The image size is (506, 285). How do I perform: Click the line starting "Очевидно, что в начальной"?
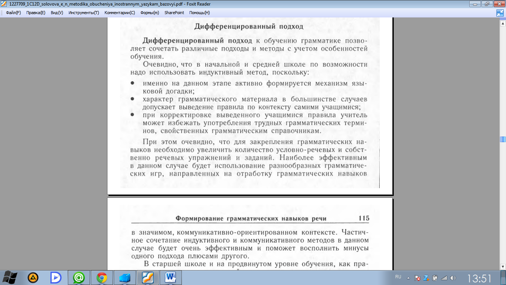tap(255, 64)
